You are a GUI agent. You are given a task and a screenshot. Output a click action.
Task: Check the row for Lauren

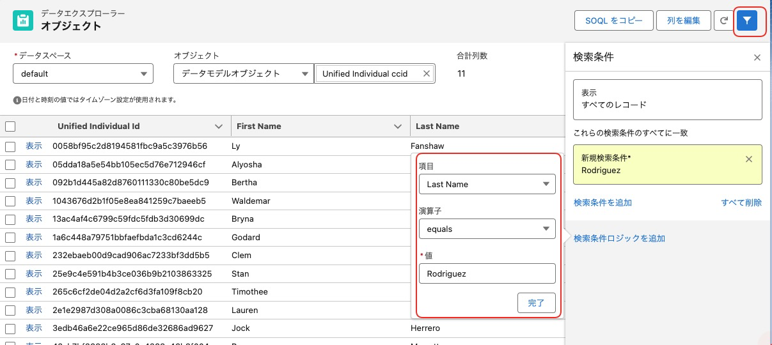coord(10,310)
